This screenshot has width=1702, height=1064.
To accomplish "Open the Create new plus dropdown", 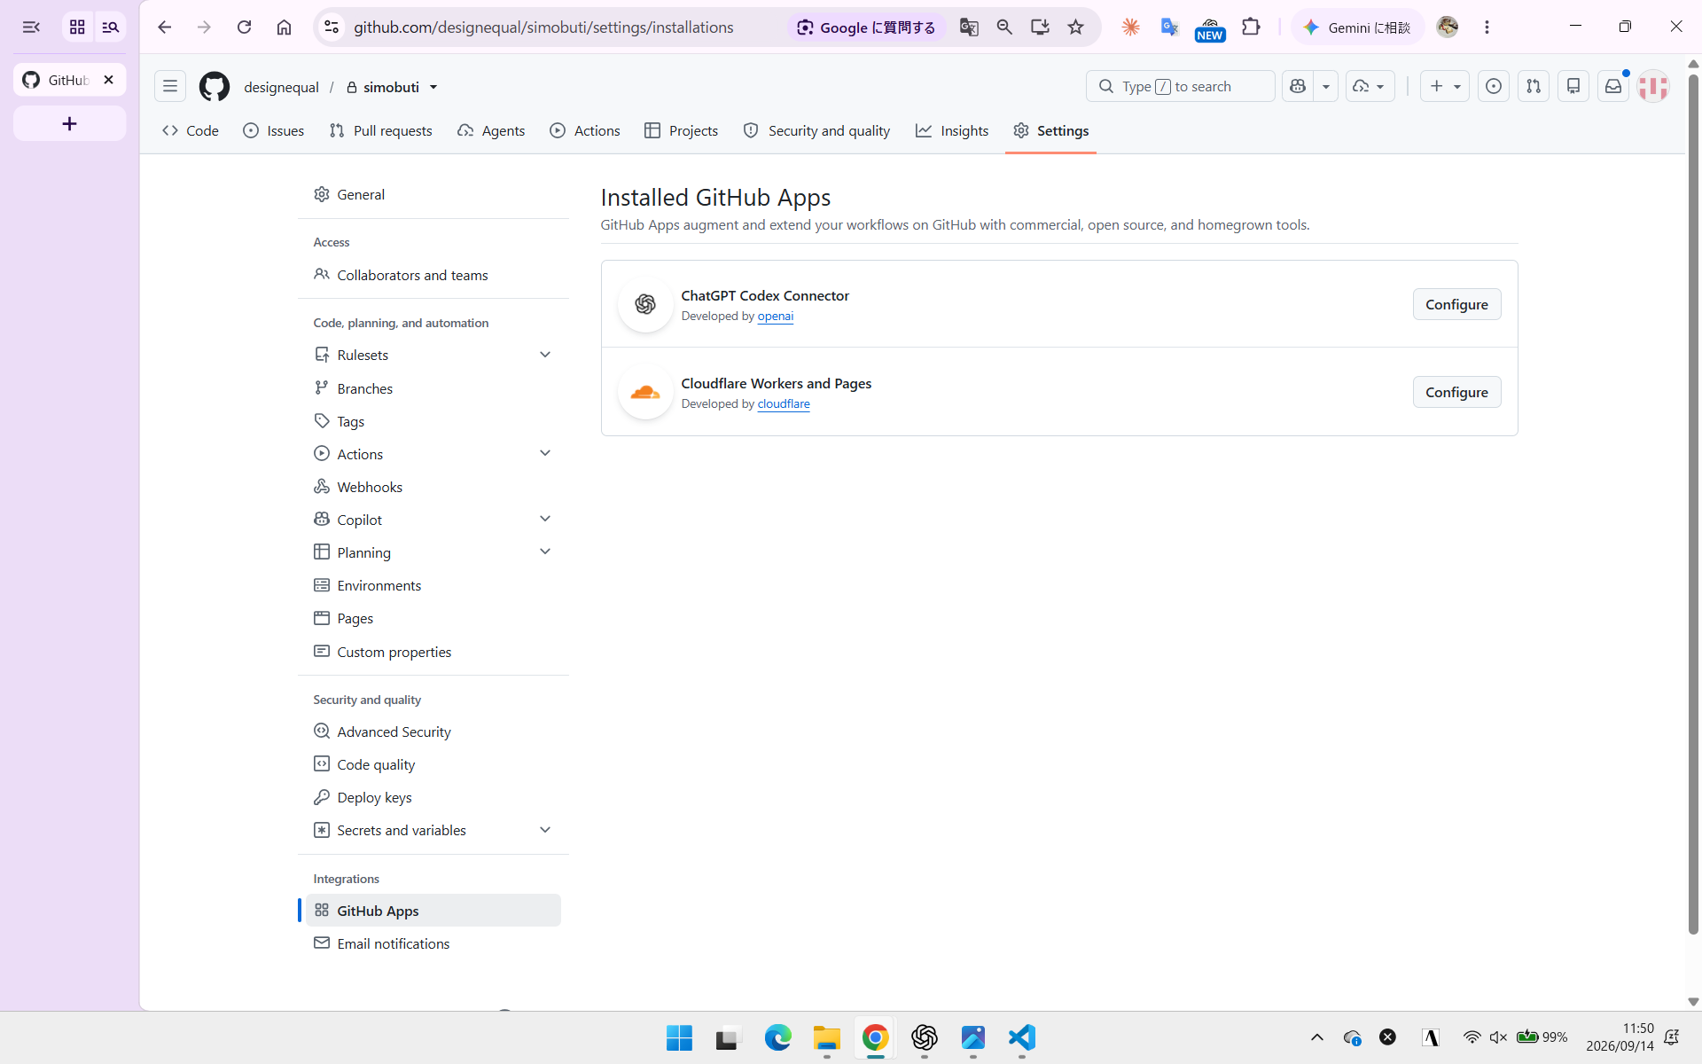I will [1445, 86].
